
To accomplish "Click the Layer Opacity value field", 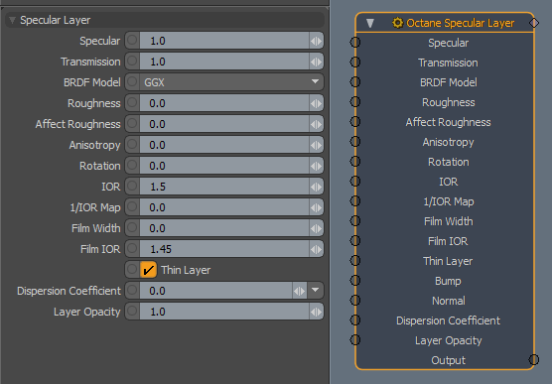I will pyautogui.click(x=224, y=312).
